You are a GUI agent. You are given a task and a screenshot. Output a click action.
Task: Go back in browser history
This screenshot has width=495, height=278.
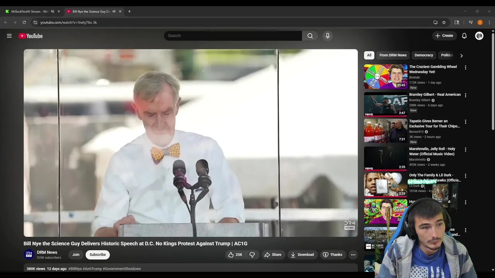pos(6,22)
